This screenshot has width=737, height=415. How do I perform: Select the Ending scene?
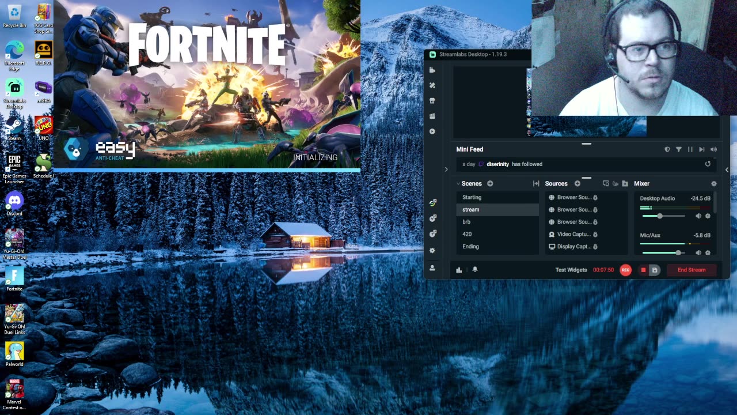[x=498, y=247]
